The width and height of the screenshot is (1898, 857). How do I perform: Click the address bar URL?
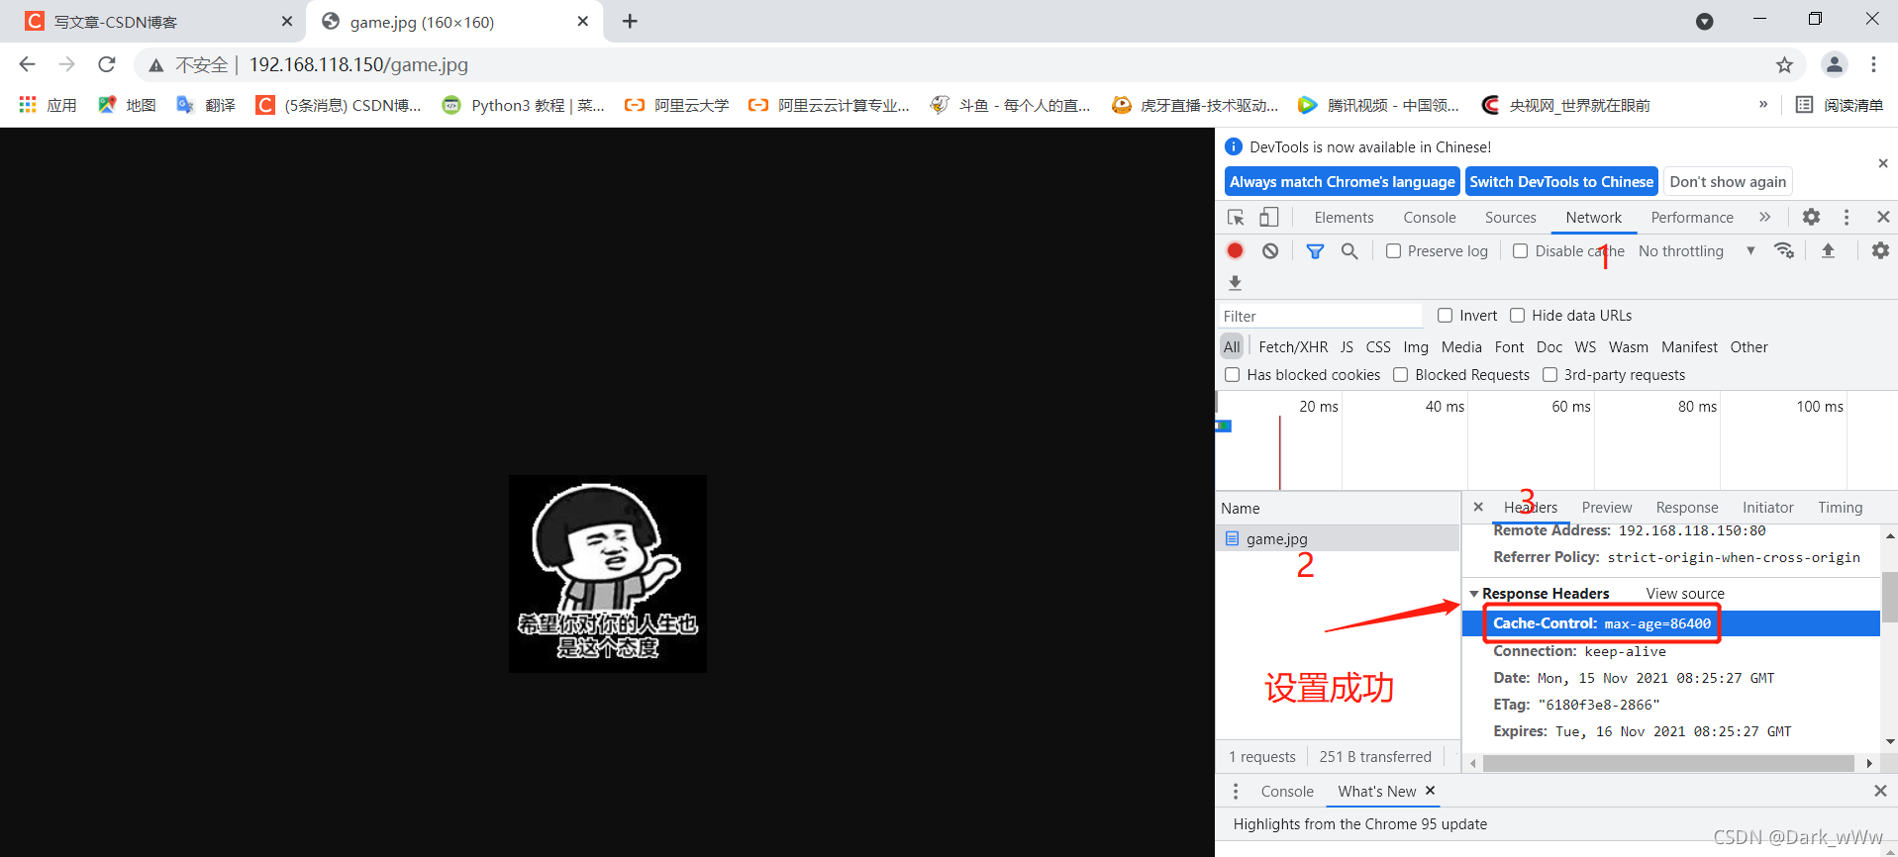358,64
